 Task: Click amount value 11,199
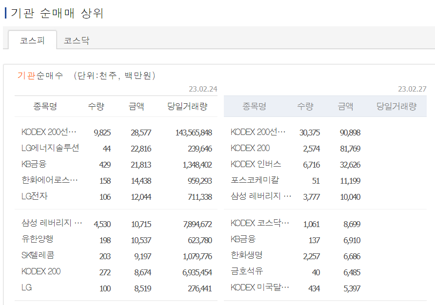pos(350,181)
